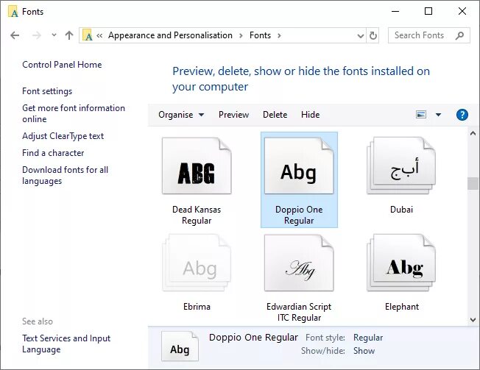Image resolution: width=480 pixels, height=370 pixels.
Task: Select the Elephant font family icon
Action: 401,263
